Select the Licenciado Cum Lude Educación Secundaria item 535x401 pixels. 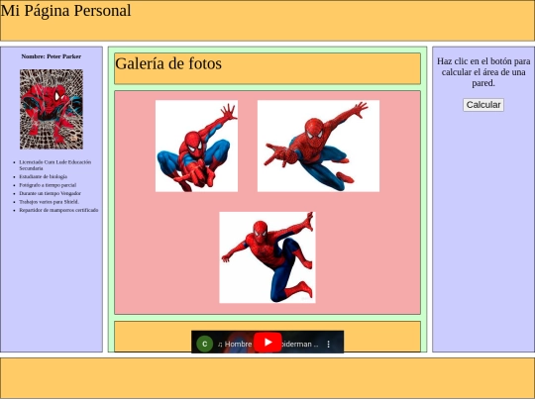click(54, 165)
